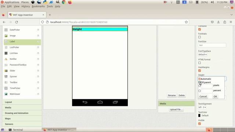Open the Firefox downloads panel
The width and height of the screenshot is (235, 132).
218,22
